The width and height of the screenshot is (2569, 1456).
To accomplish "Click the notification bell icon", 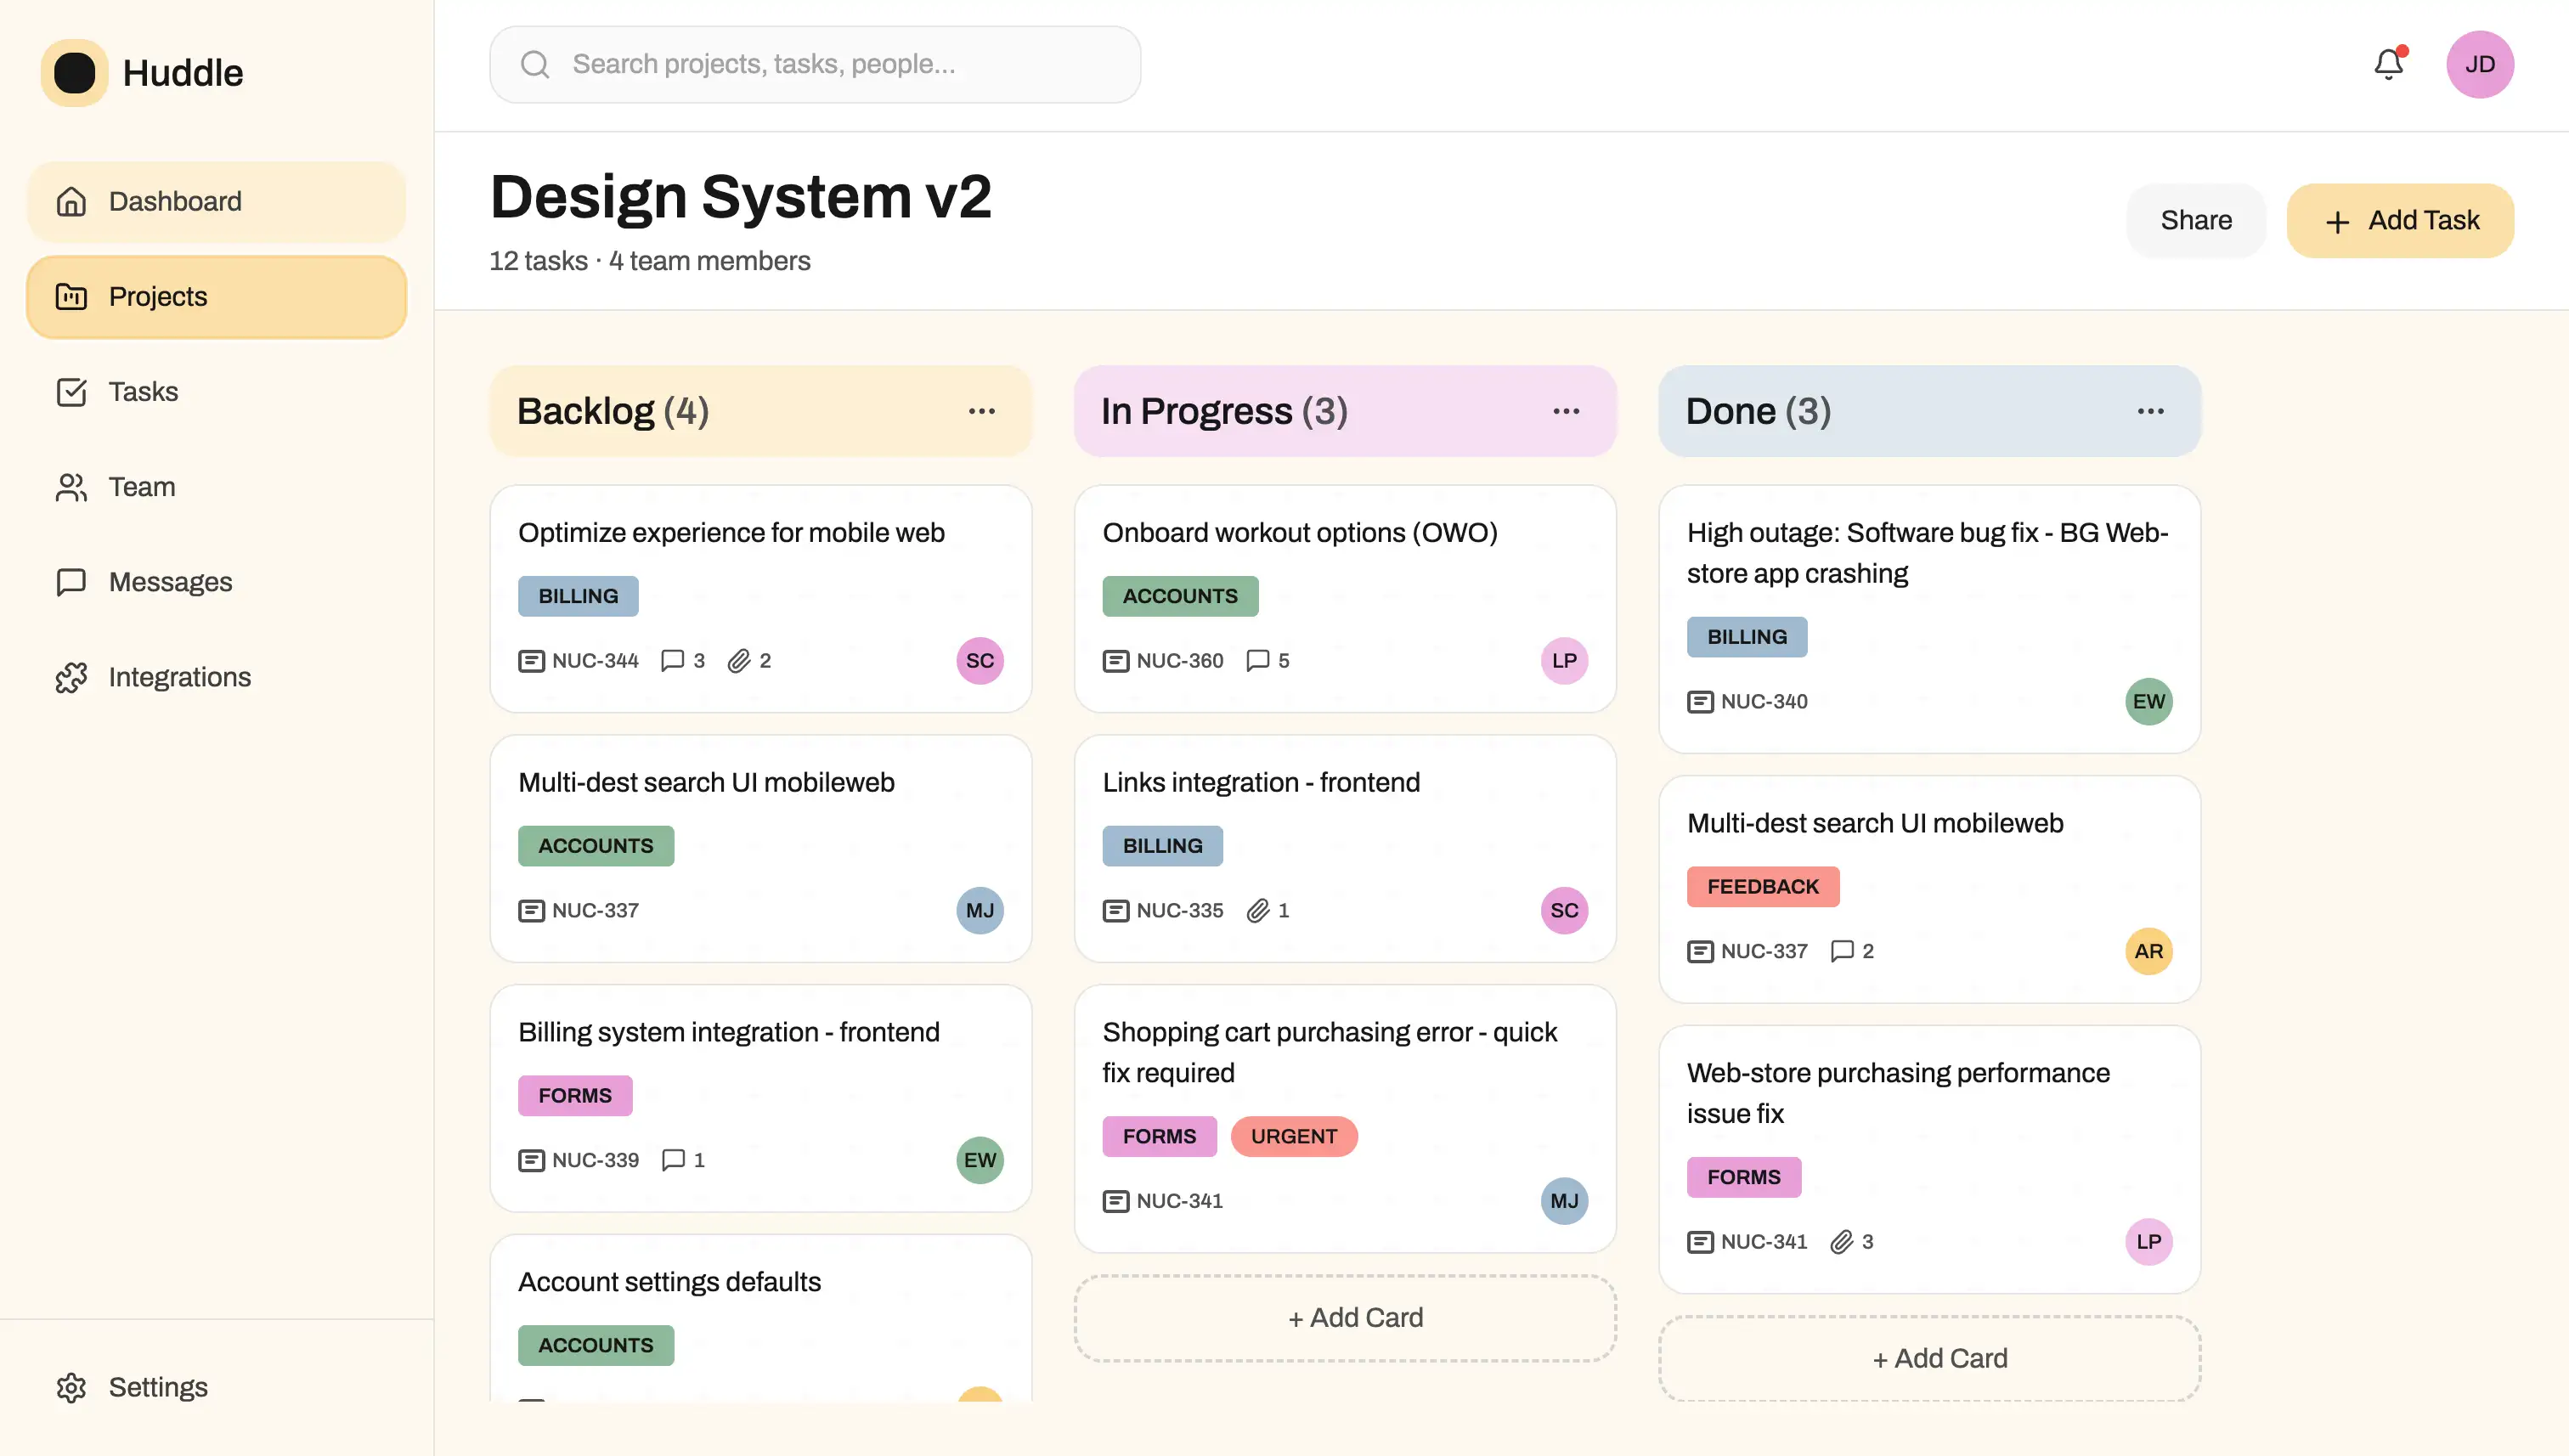I will 2388,65.
